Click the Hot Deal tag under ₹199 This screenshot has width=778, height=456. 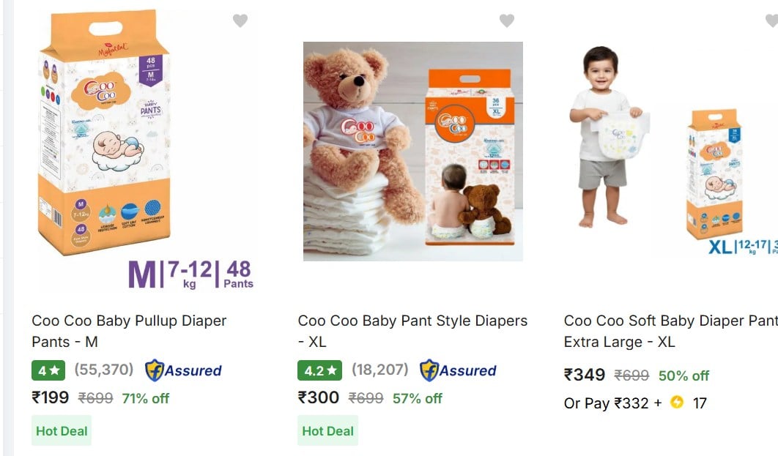(x=62, y=430)
